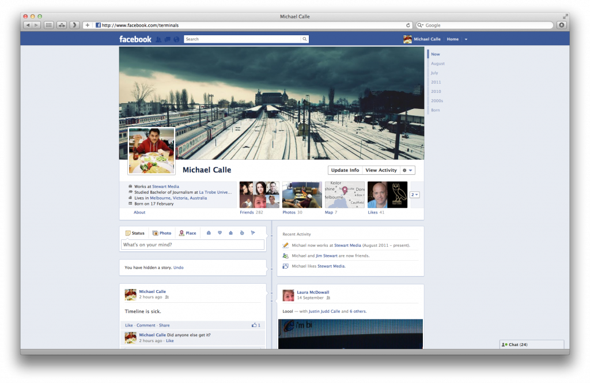Image resolution: width=590 pixels, height=383 pixels.
Task: Open Laura McDowall's profile link
Action: pyautogui.click(x=313, y=292)
